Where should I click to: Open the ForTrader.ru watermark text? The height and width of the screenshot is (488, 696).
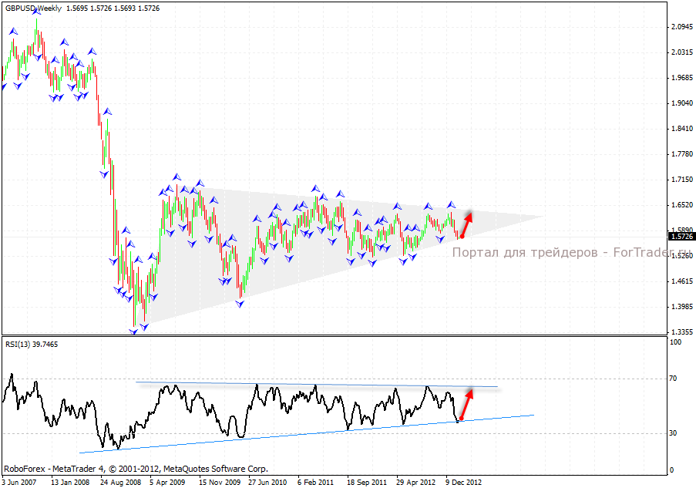point(572,252)
